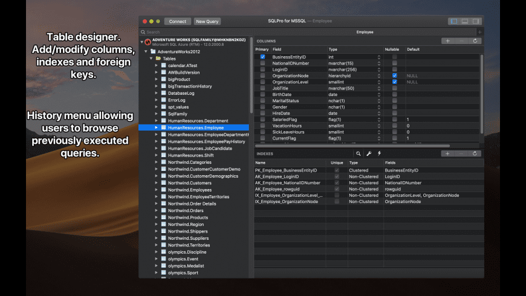Enable Nullable for NationalIDNumber
526x296 pixels.
point(394,63)
